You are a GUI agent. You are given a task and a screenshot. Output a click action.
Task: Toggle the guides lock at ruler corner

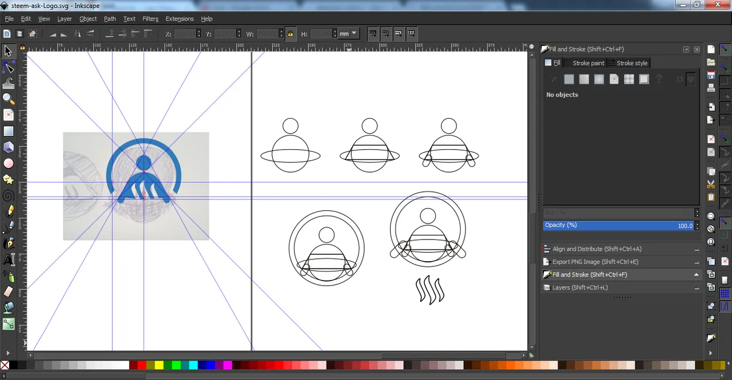(22, 47)
